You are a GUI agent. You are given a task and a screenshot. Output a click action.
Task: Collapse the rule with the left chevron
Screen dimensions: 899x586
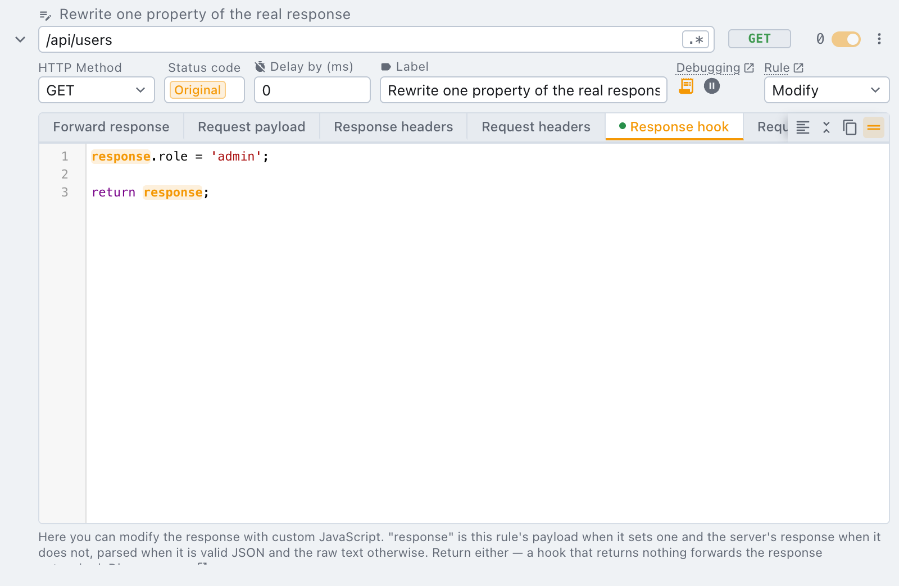[20, 39]
